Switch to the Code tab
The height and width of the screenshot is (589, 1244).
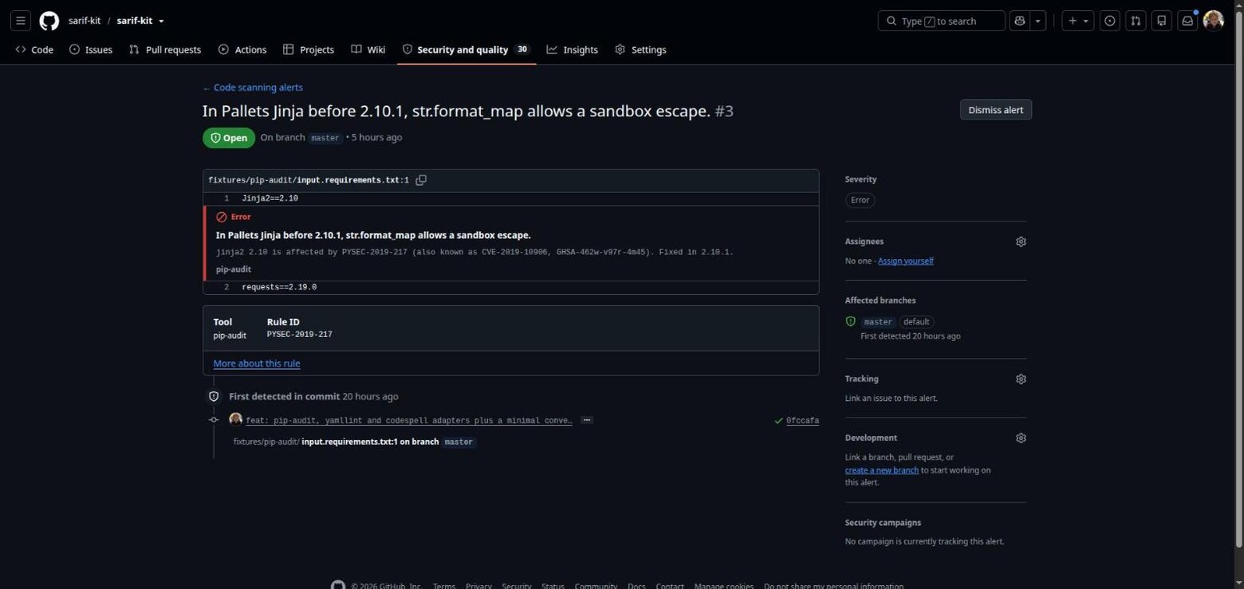click(x=34, y=49)
